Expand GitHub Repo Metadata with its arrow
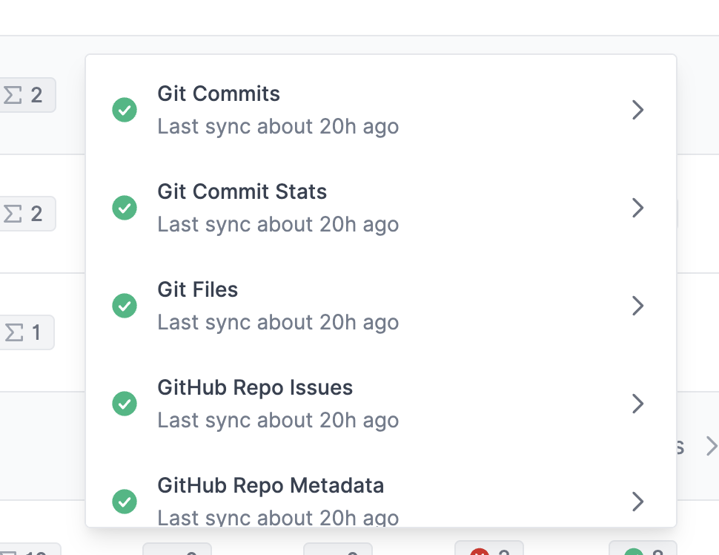This screenshot has height=555, width=719. [x=637, y=502]
